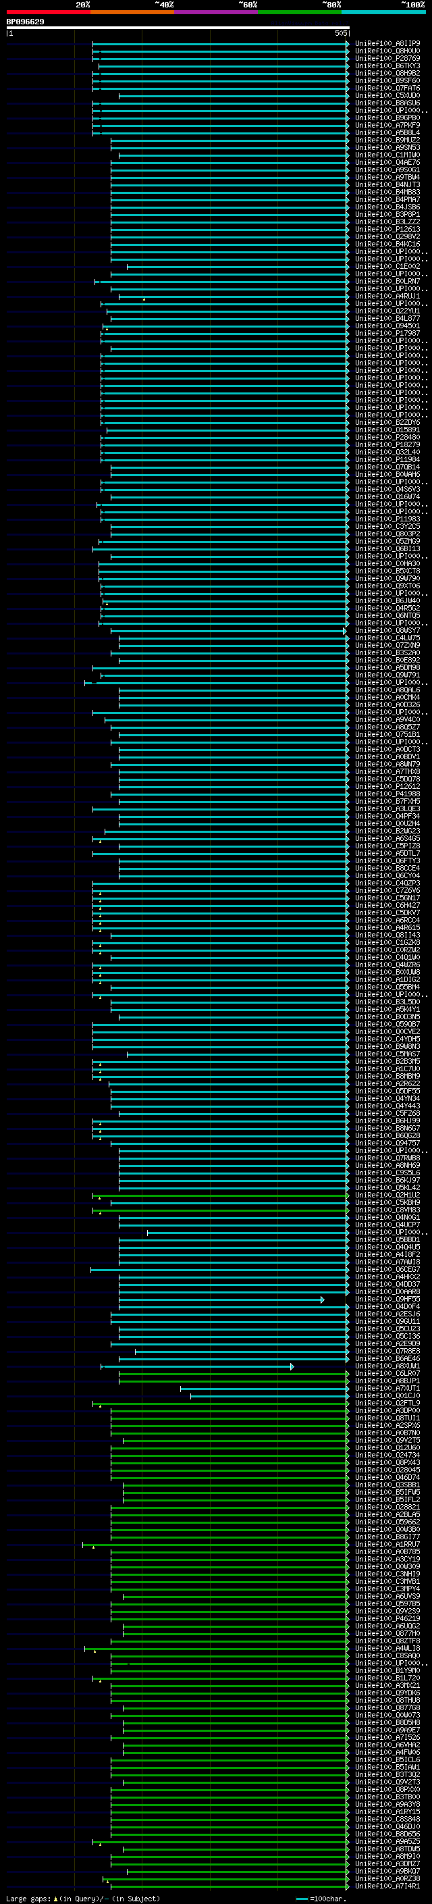Click the UniRef100_C4LW75 label
This screenshot has height=1904, width=432.
coord(387,638)
